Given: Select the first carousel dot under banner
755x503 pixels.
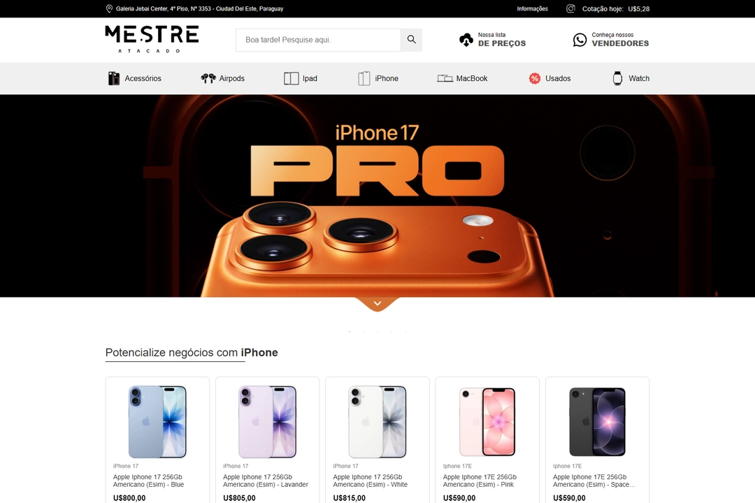Looking at the screenshot, I should tap(350, 331).
